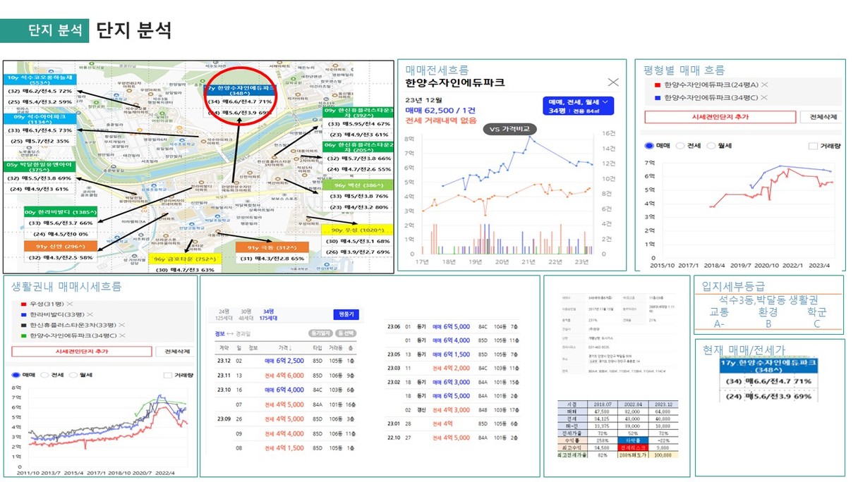Click the 91y 극동 (312) map label

pos(274,248)
